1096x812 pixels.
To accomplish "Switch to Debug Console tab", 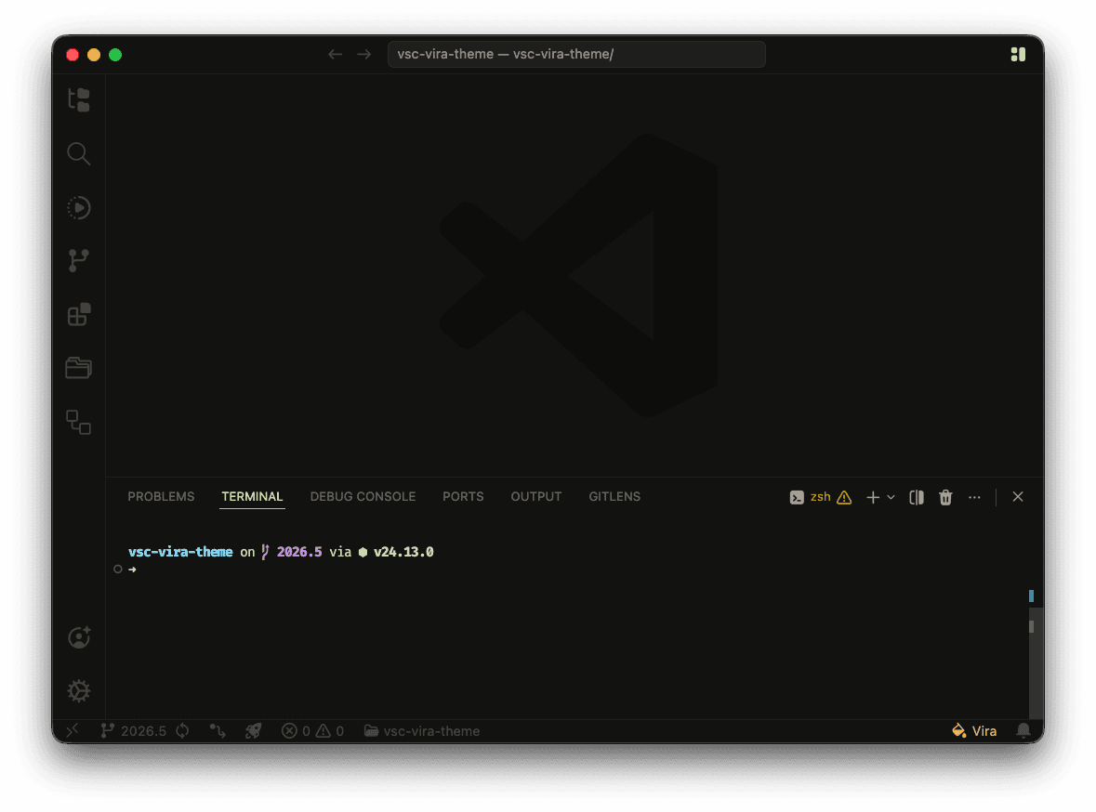I will click(363, 497).
